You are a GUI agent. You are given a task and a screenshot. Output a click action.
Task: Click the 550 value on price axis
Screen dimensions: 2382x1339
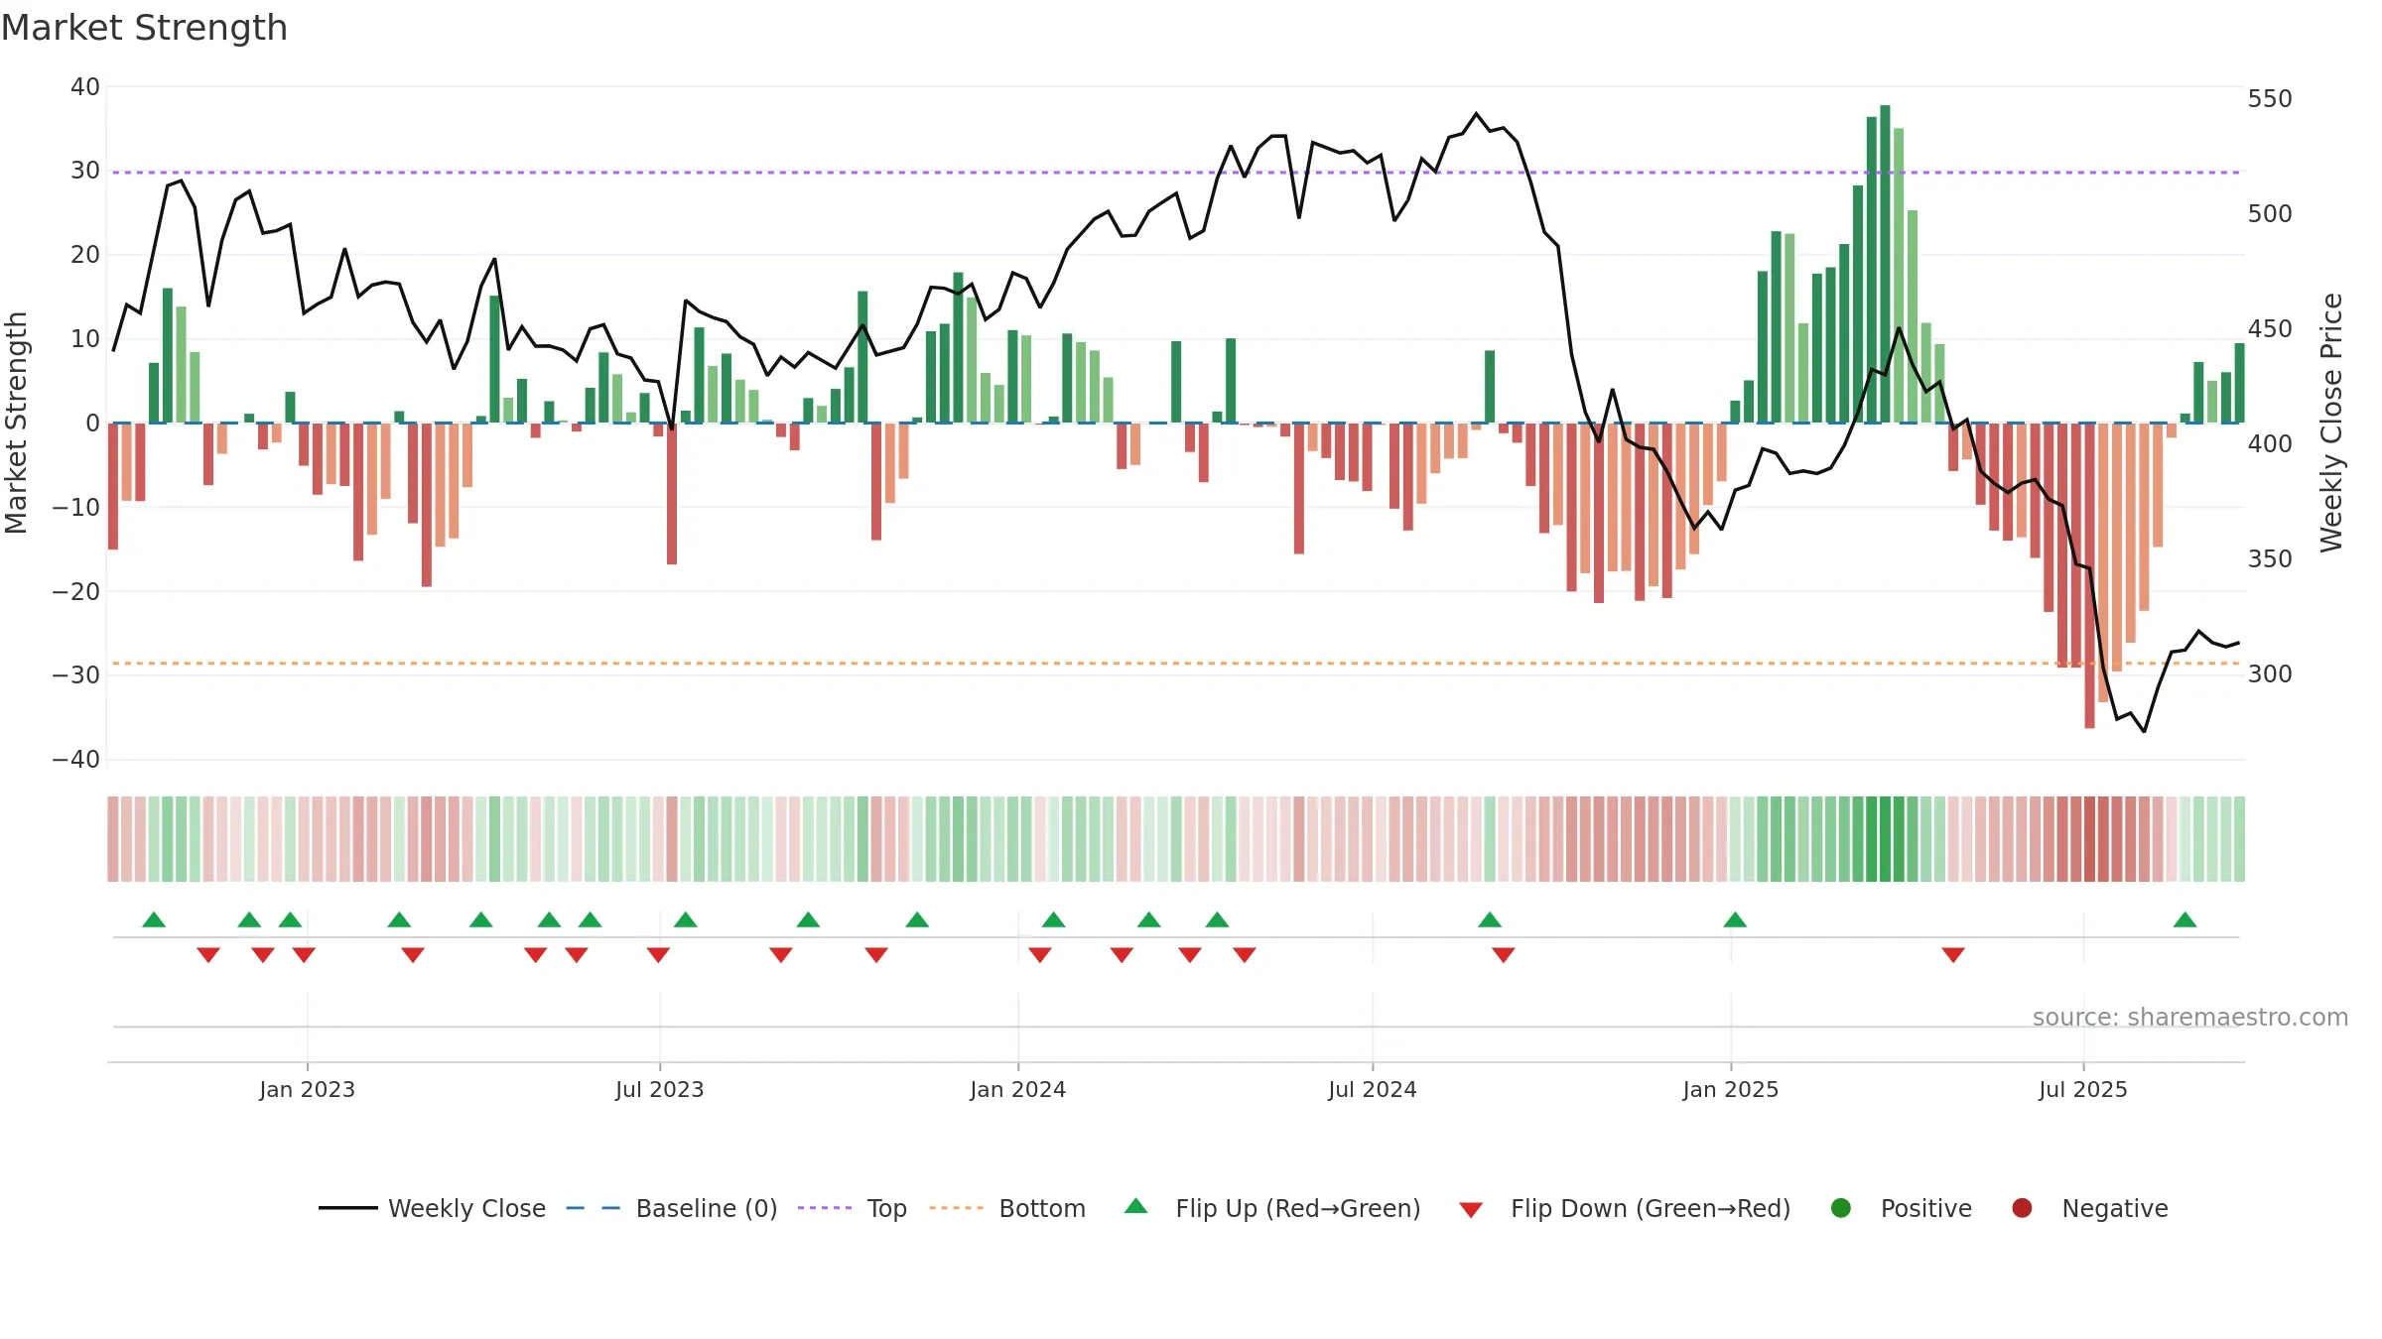2270,99
